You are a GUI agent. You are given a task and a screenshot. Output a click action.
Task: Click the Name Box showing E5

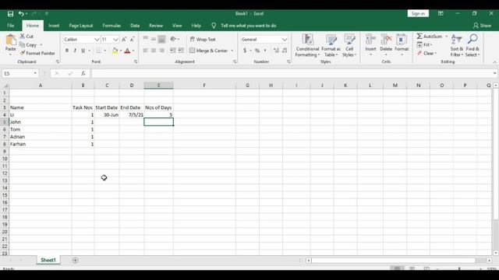19,73
